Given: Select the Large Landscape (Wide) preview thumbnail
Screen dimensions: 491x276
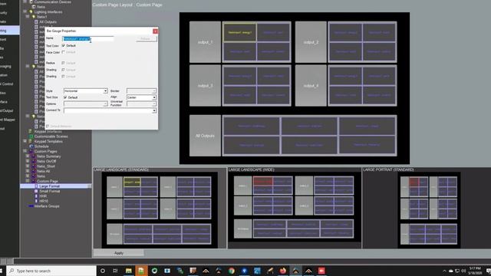Looking at the screenshot, I should pos(295,207).
